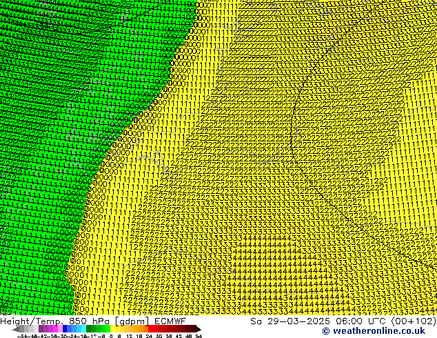This screenshot has height=338, width=437.
Task: Click the legend value label 30
Action: [159, 336]
